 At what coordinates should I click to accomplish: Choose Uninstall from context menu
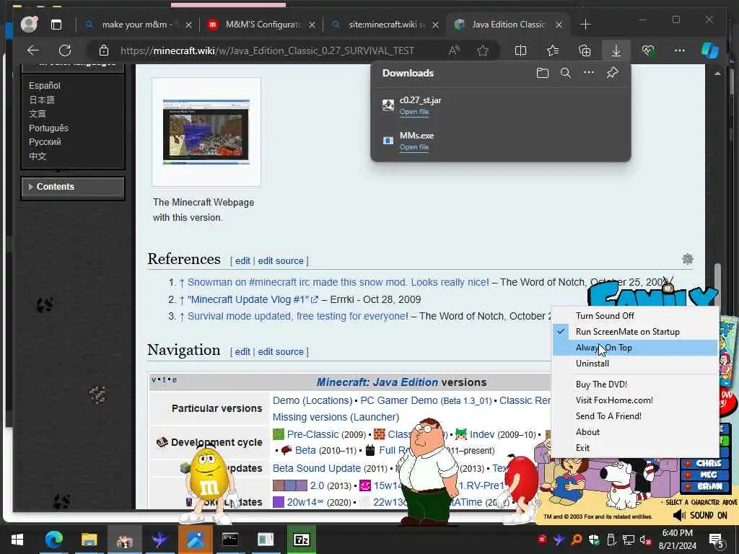coord(634,364)
